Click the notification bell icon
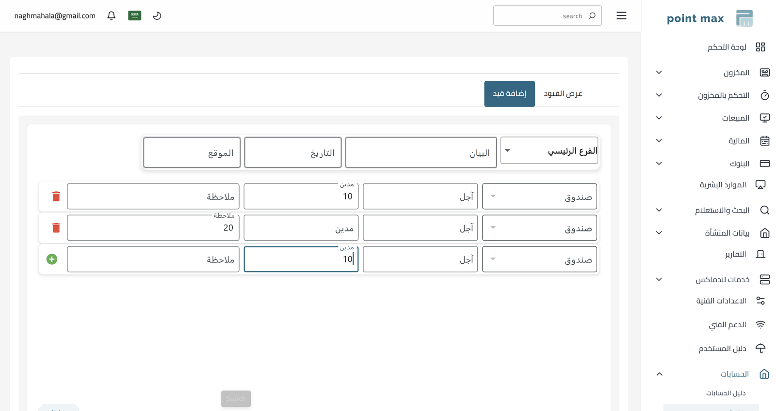 (111, 15)
